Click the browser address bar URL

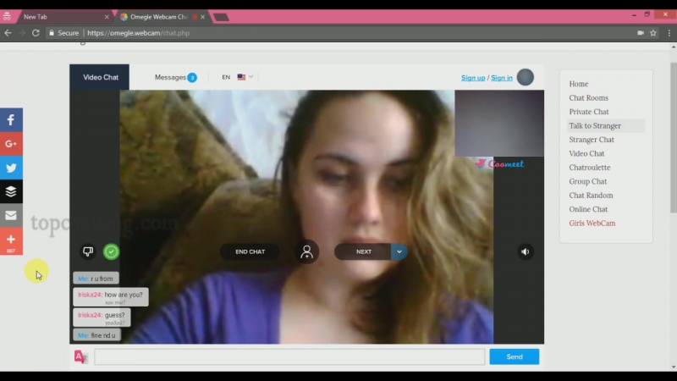[x=138, y=33]
